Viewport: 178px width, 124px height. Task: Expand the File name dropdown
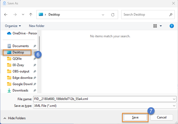(x=174, y=99)
